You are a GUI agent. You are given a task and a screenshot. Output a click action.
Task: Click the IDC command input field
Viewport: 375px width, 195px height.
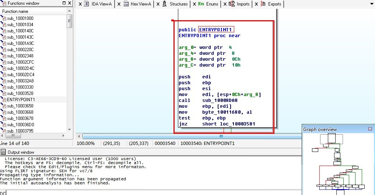pyautogui.click(x=154, y=193)
